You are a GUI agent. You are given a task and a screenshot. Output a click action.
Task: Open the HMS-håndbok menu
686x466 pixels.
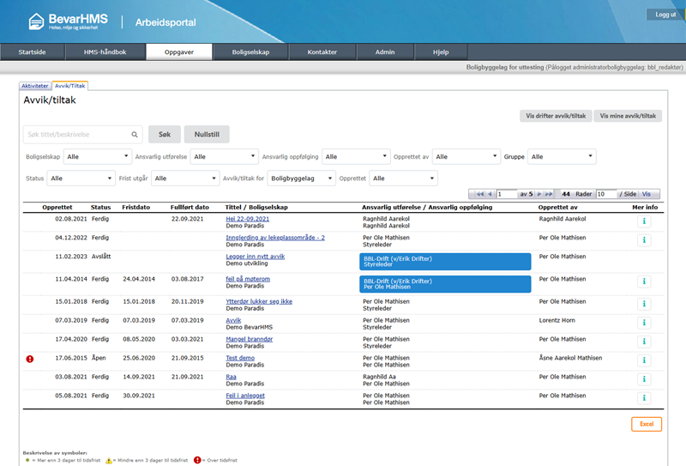pyautogui.click(x=105, y=52)
